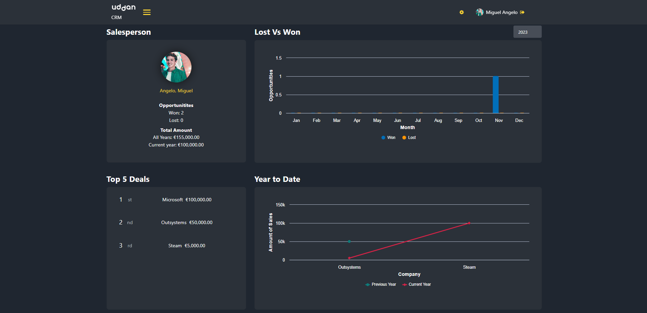
Task: Click the yellow settings gear icon
Action: coord(462,12)
